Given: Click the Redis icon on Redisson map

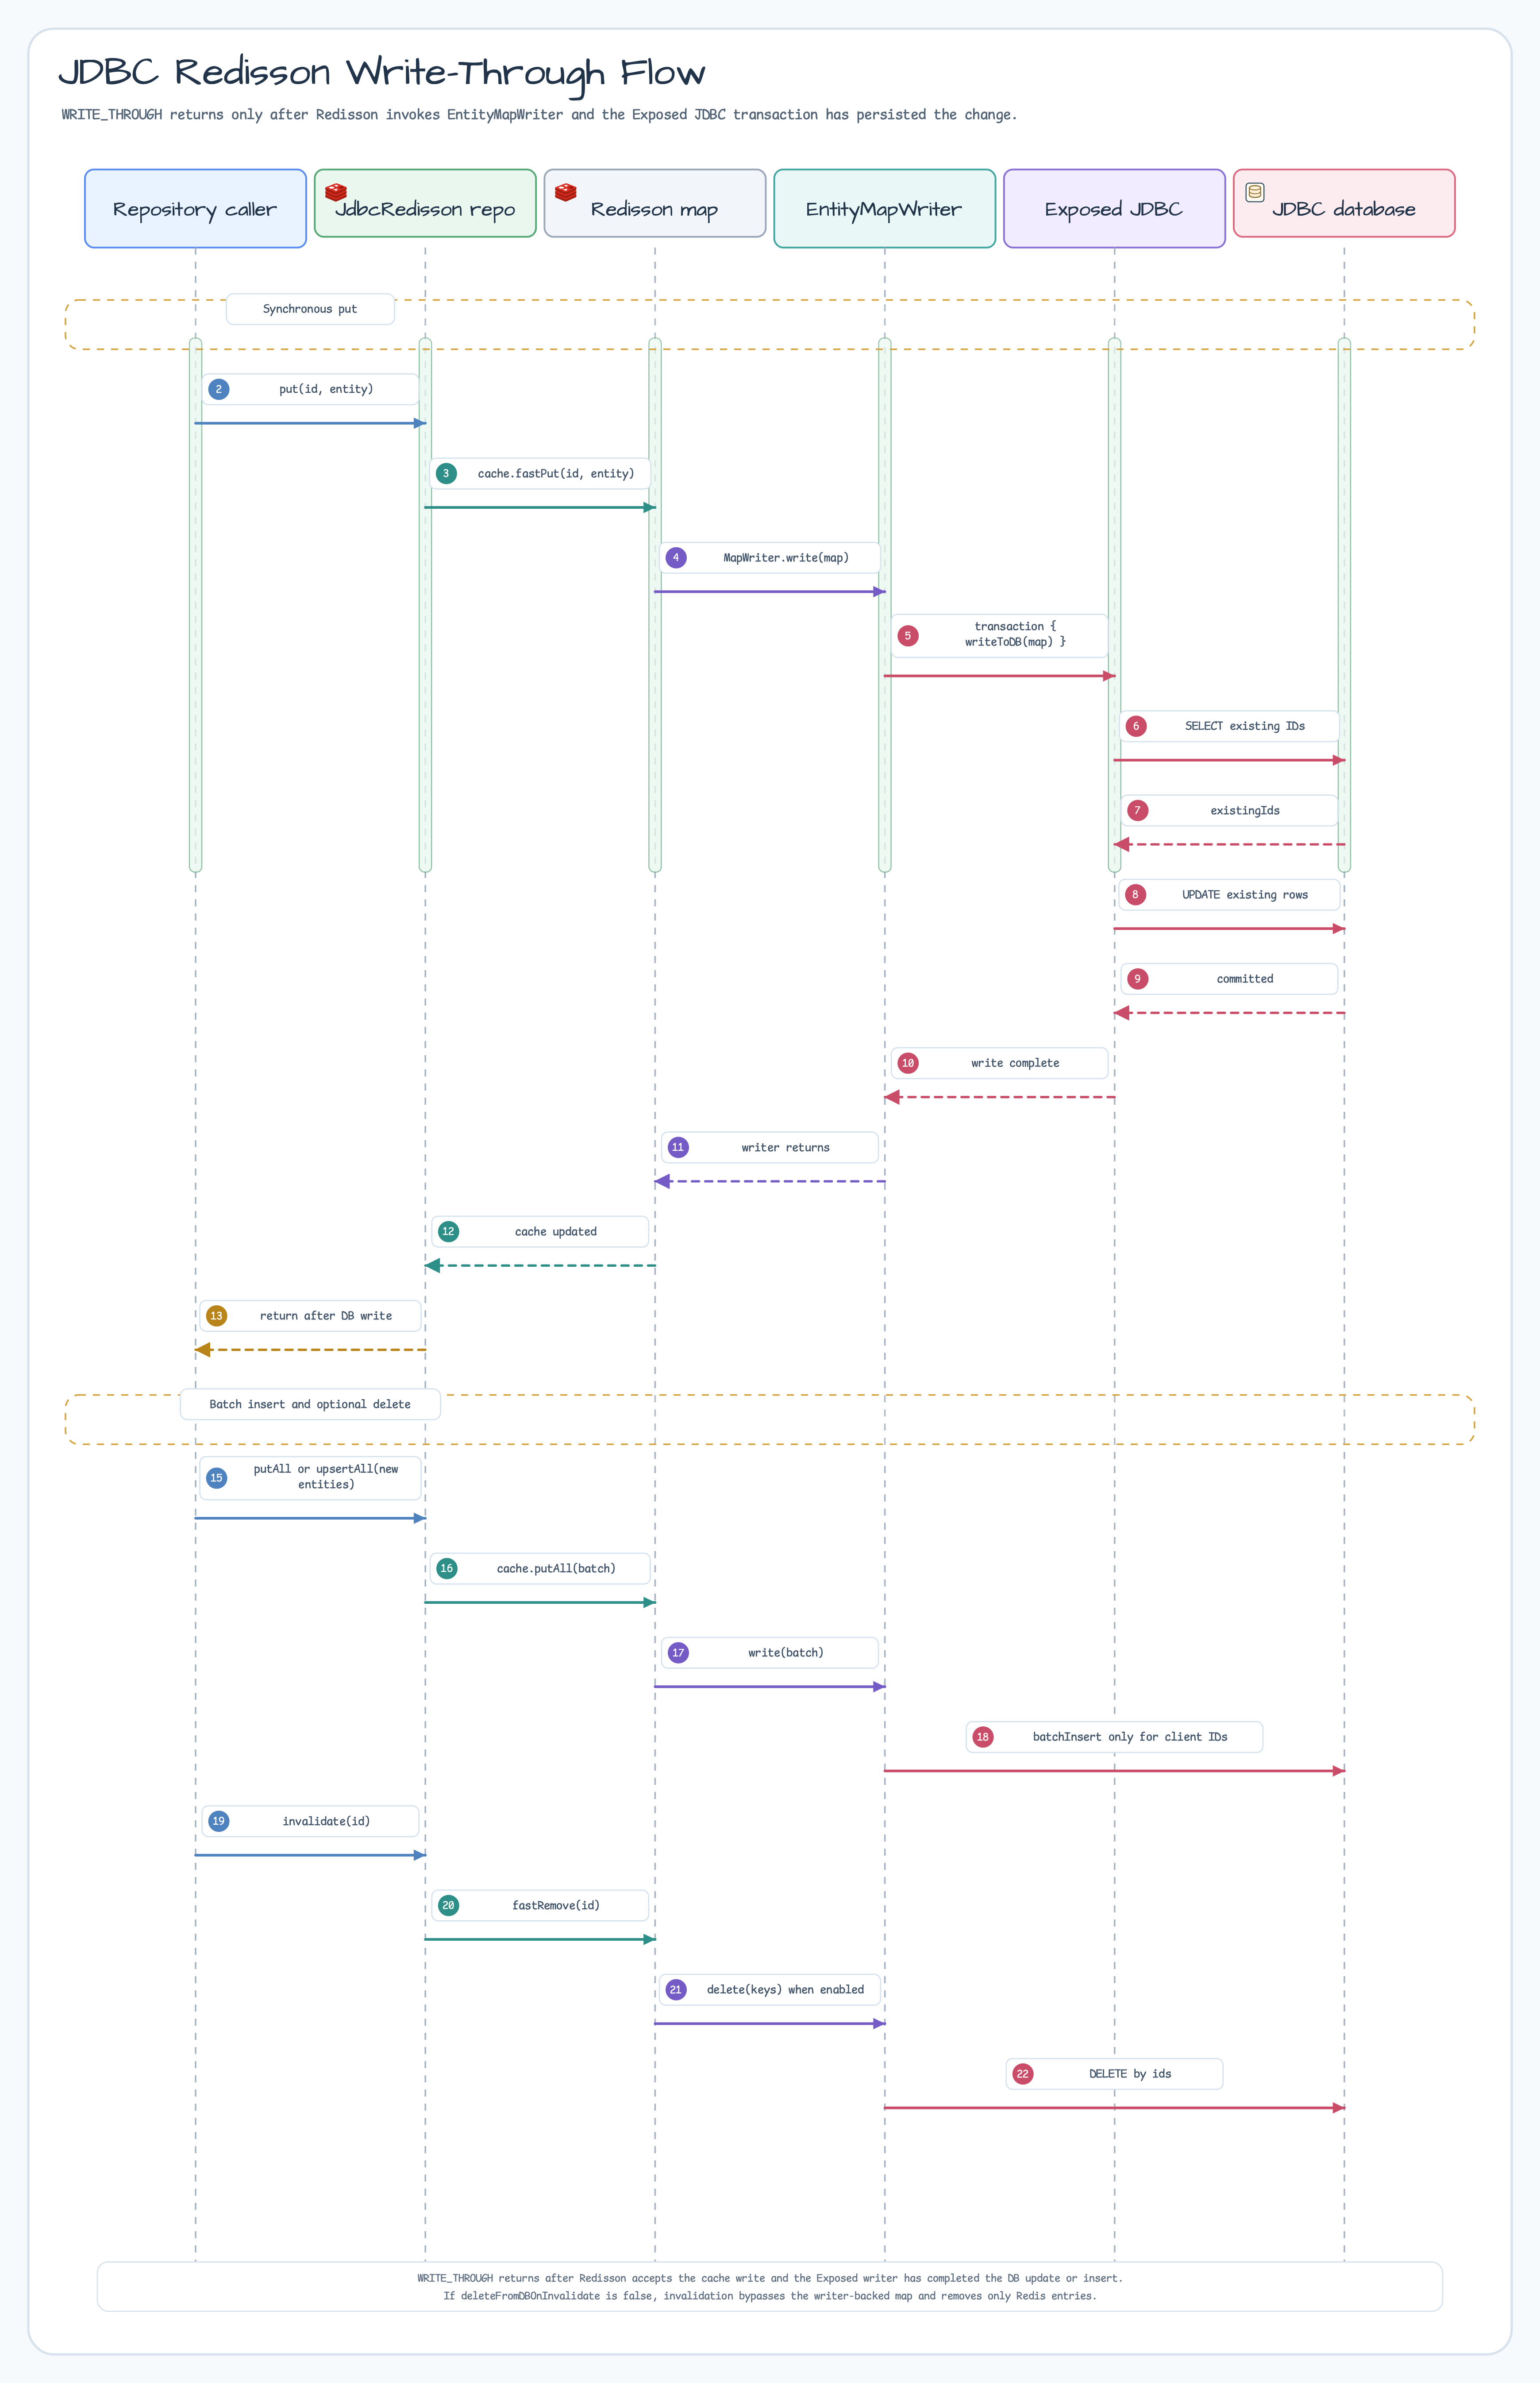Looking at the screenshot, I should [x=566, y=192].
